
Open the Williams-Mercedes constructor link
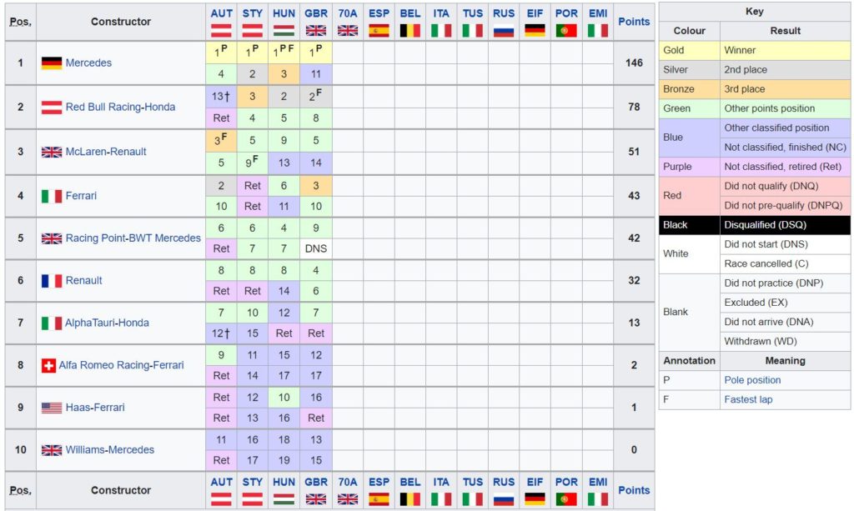click(x=109, y=450)
